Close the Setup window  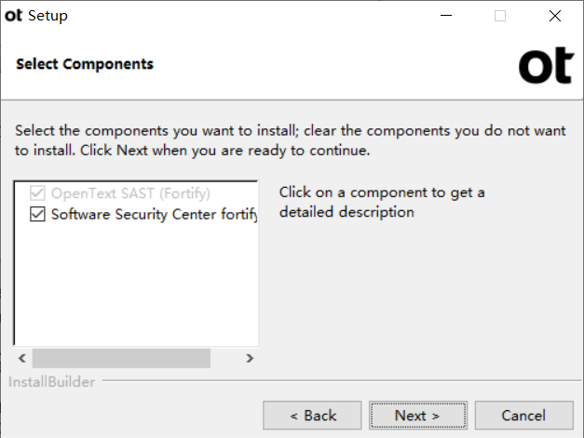[x=555, y=16]
